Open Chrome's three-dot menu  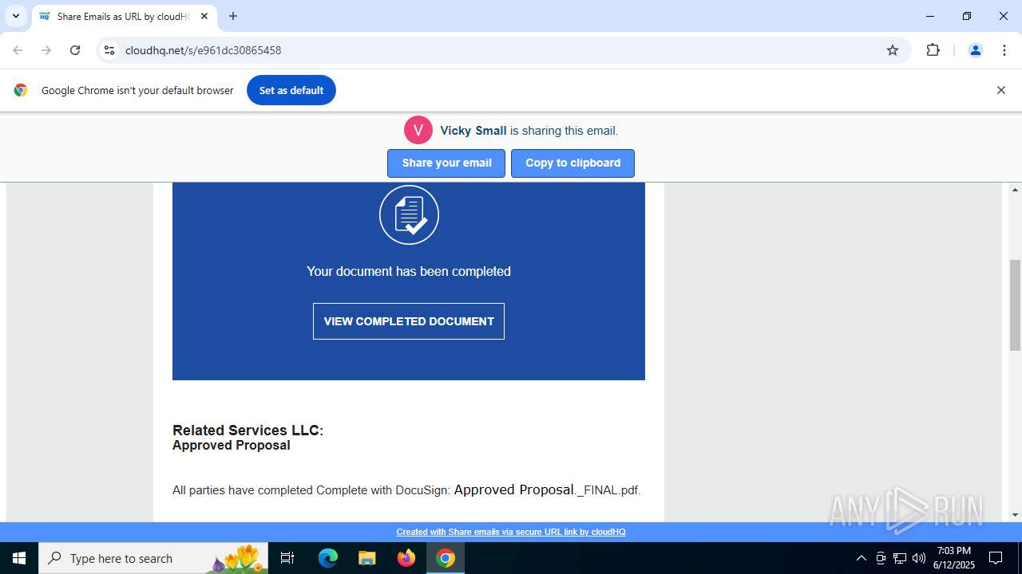click(x=1004, y=50)
